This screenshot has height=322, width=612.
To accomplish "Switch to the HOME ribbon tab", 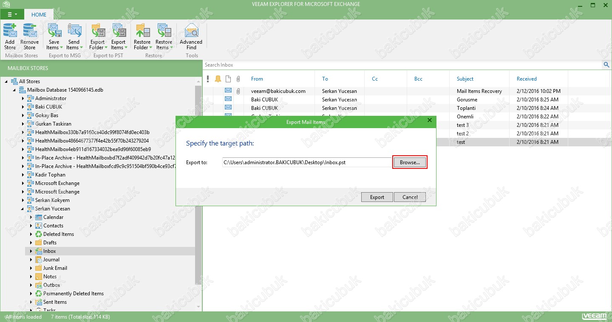I will point(39,14).
